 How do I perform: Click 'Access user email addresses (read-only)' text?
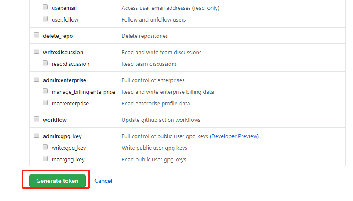coord(170,8)
